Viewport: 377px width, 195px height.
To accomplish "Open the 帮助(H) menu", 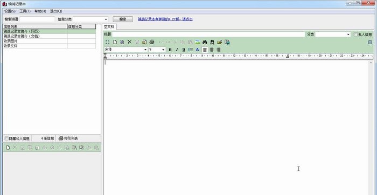I will point(40,11).
